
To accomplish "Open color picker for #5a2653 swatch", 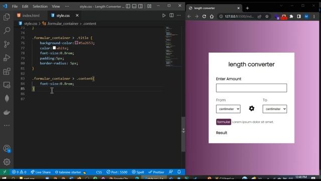I will tap(76, 43).
